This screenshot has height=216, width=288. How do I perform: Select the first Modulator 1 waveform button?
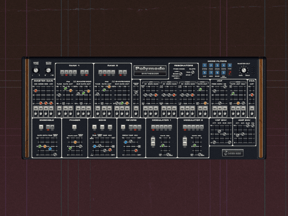(x=153, y=127)
